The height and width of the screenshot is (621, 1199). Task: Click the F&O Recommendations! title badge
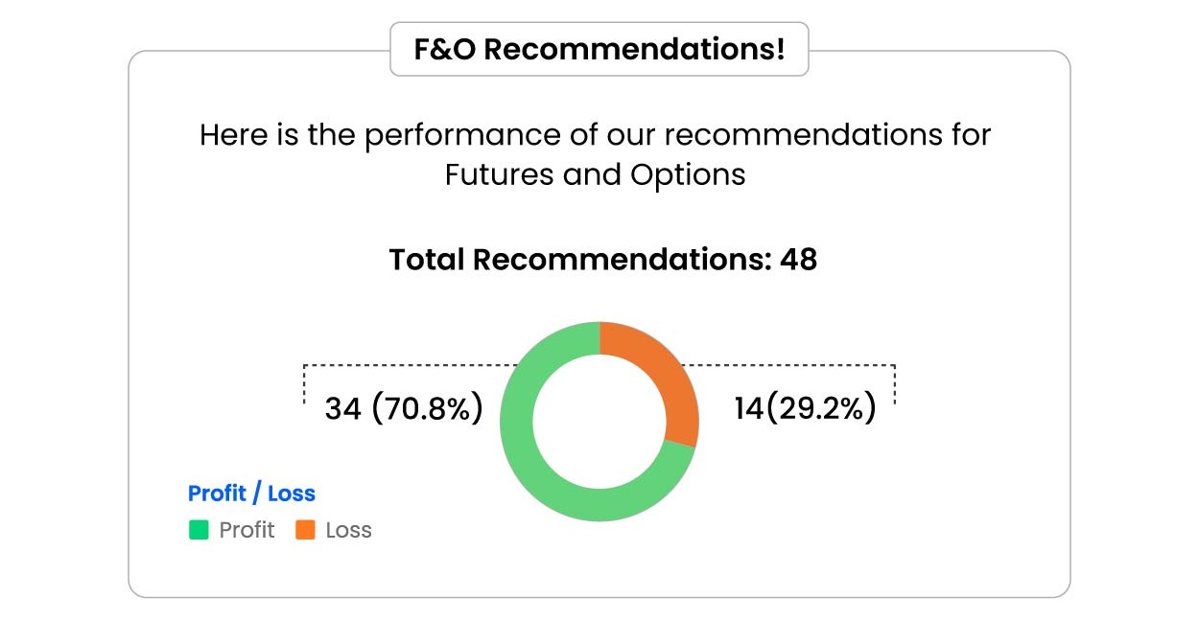599,49
